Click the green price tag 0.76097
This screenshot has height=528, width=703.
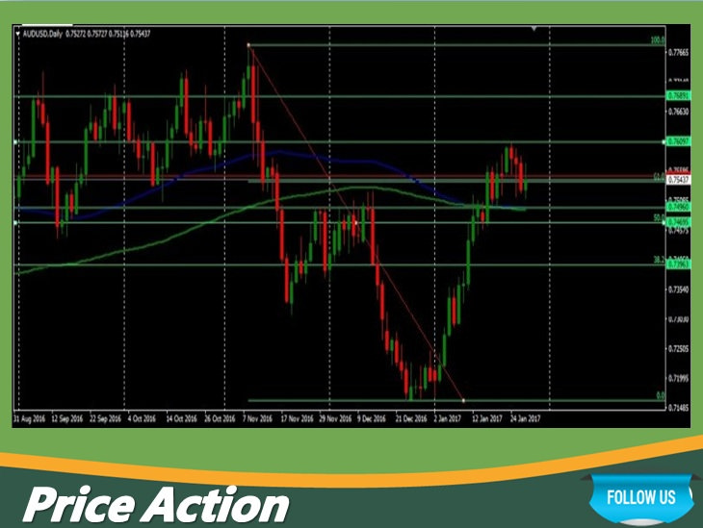pos(679,141)
